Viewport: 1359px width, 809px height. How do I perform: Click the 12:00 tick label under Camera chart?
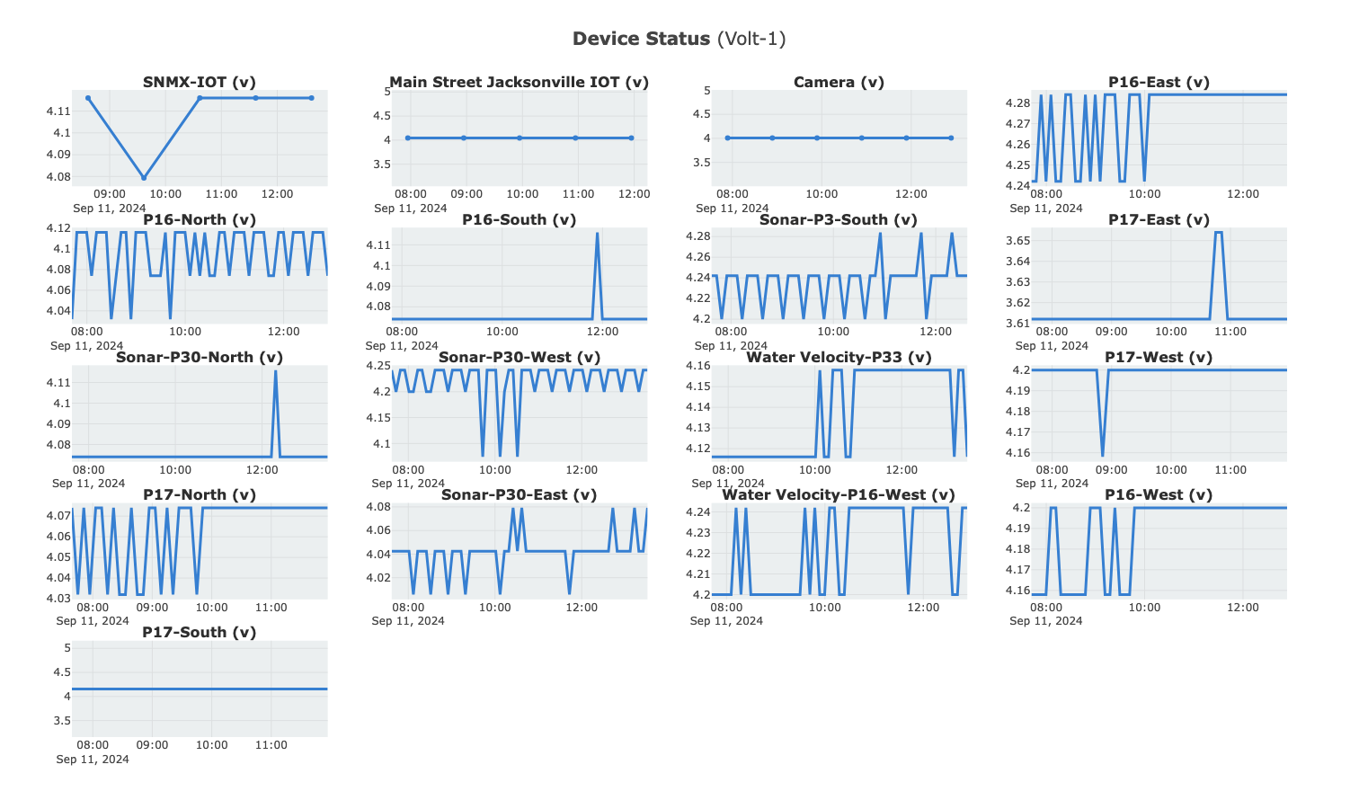tap(911, 193)
